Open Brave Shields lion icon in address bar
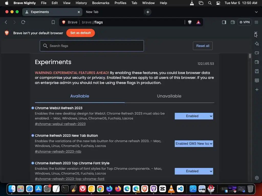 click(x=190, y=22)
